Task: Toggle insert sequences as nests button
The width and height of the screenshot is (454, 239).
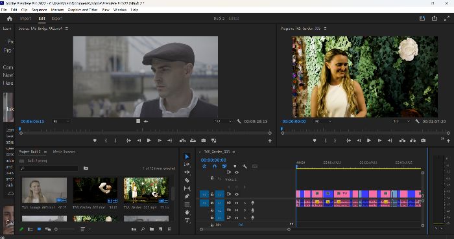Action: 204,166
